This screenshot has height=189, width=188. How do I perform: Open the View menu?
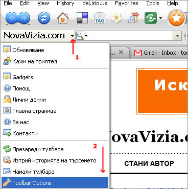[x=43, y=3]
